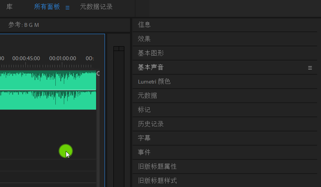Click the upper channel of the green waveform
This screenshot has width=321, height=187.
coord(48,80)
